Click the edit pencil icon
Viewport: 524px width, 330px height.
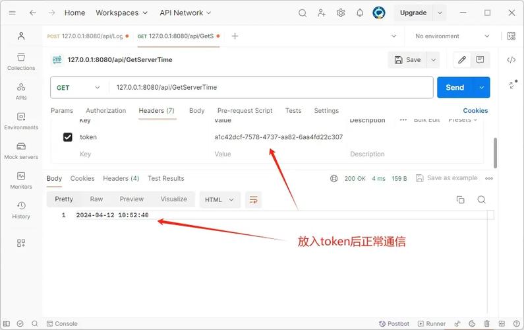click(462, 60)
